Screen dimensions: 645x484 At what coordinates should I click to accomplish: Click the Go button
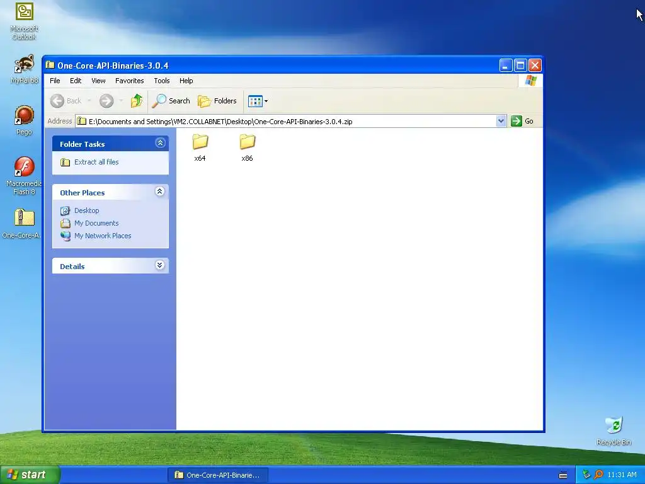[522, 121]
